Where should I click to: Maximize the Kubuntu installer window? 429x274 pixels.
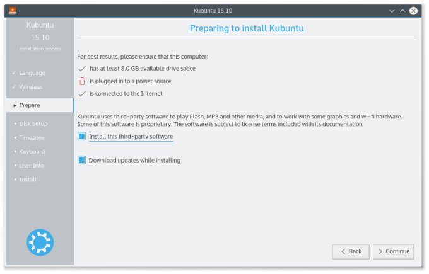pyautogui.click(x=402, y=11)
